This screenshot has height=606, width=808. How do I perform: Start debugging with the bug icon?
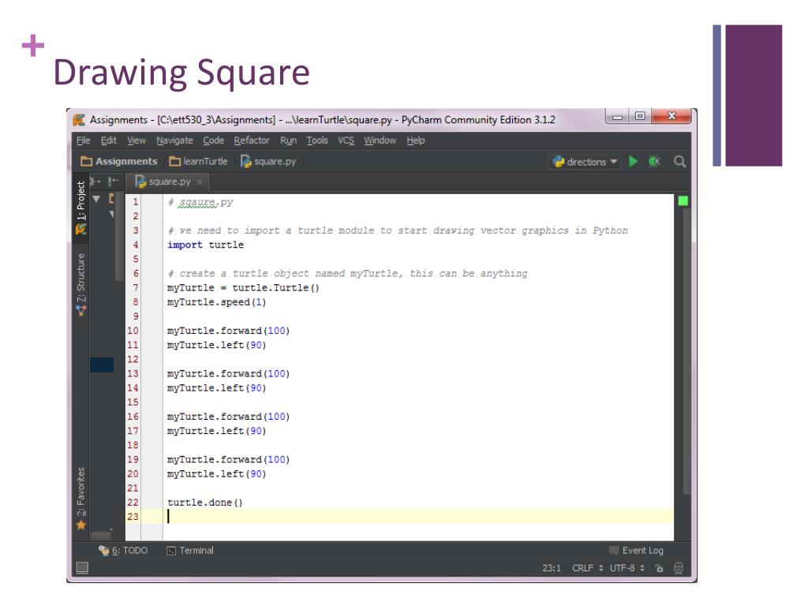click(654, 162)
